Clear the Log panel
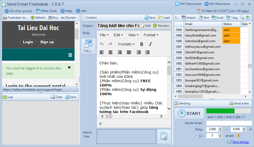Viewport: 254px width, 147px height. point(57,97)
